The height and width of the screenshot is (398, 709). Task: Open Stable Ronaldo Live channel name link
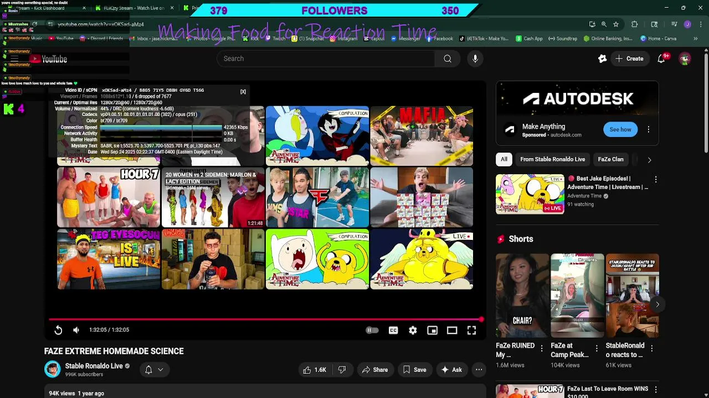[x=94, y=366]
